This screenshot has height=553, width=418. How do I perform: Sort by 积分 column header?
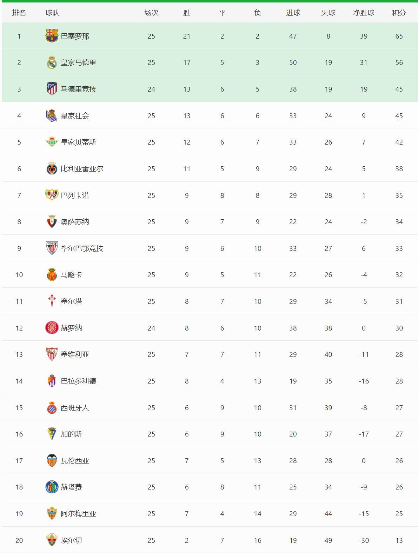(399, 13)
